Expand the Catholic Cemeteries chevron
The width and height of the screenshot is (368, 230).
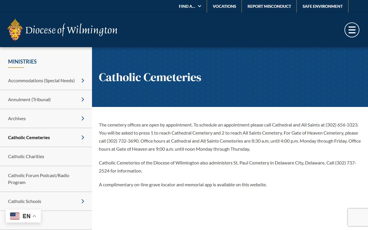83,137
